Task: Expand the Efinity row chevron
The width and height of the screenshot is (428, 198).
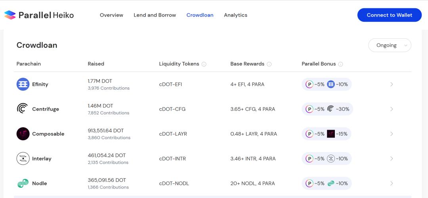Action: (392, 84)
